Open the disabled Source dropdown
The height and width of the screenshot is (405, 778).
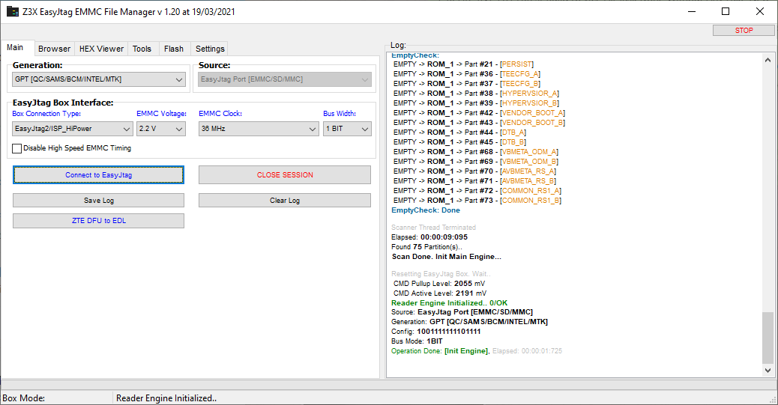tap(285, 79)
